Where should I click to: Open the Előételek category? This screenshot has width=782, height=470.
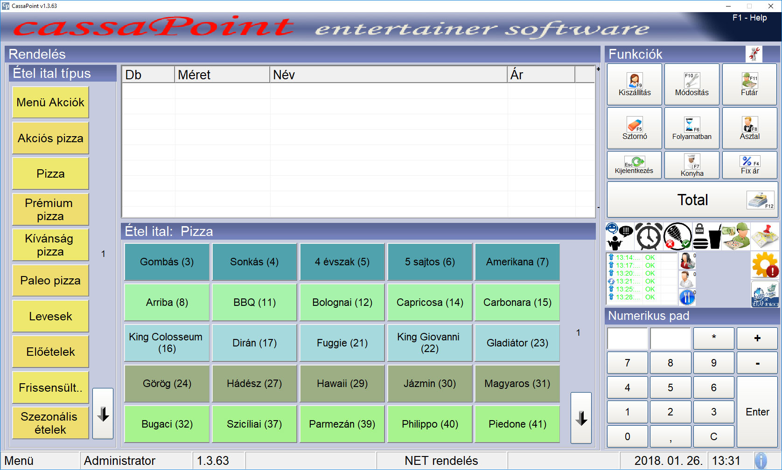(x=50, y=352)
